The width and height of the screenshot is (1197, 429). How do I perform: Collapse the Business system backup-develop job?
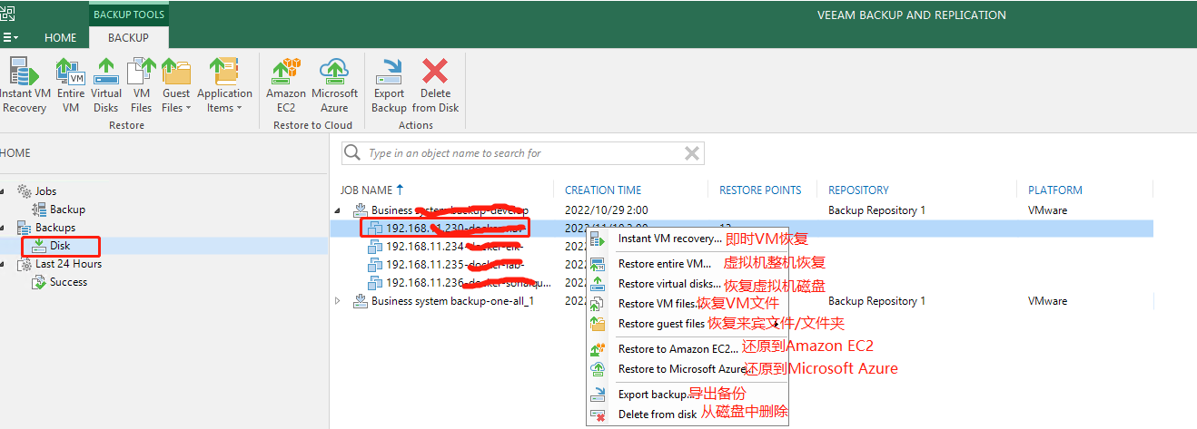point(339,210)
